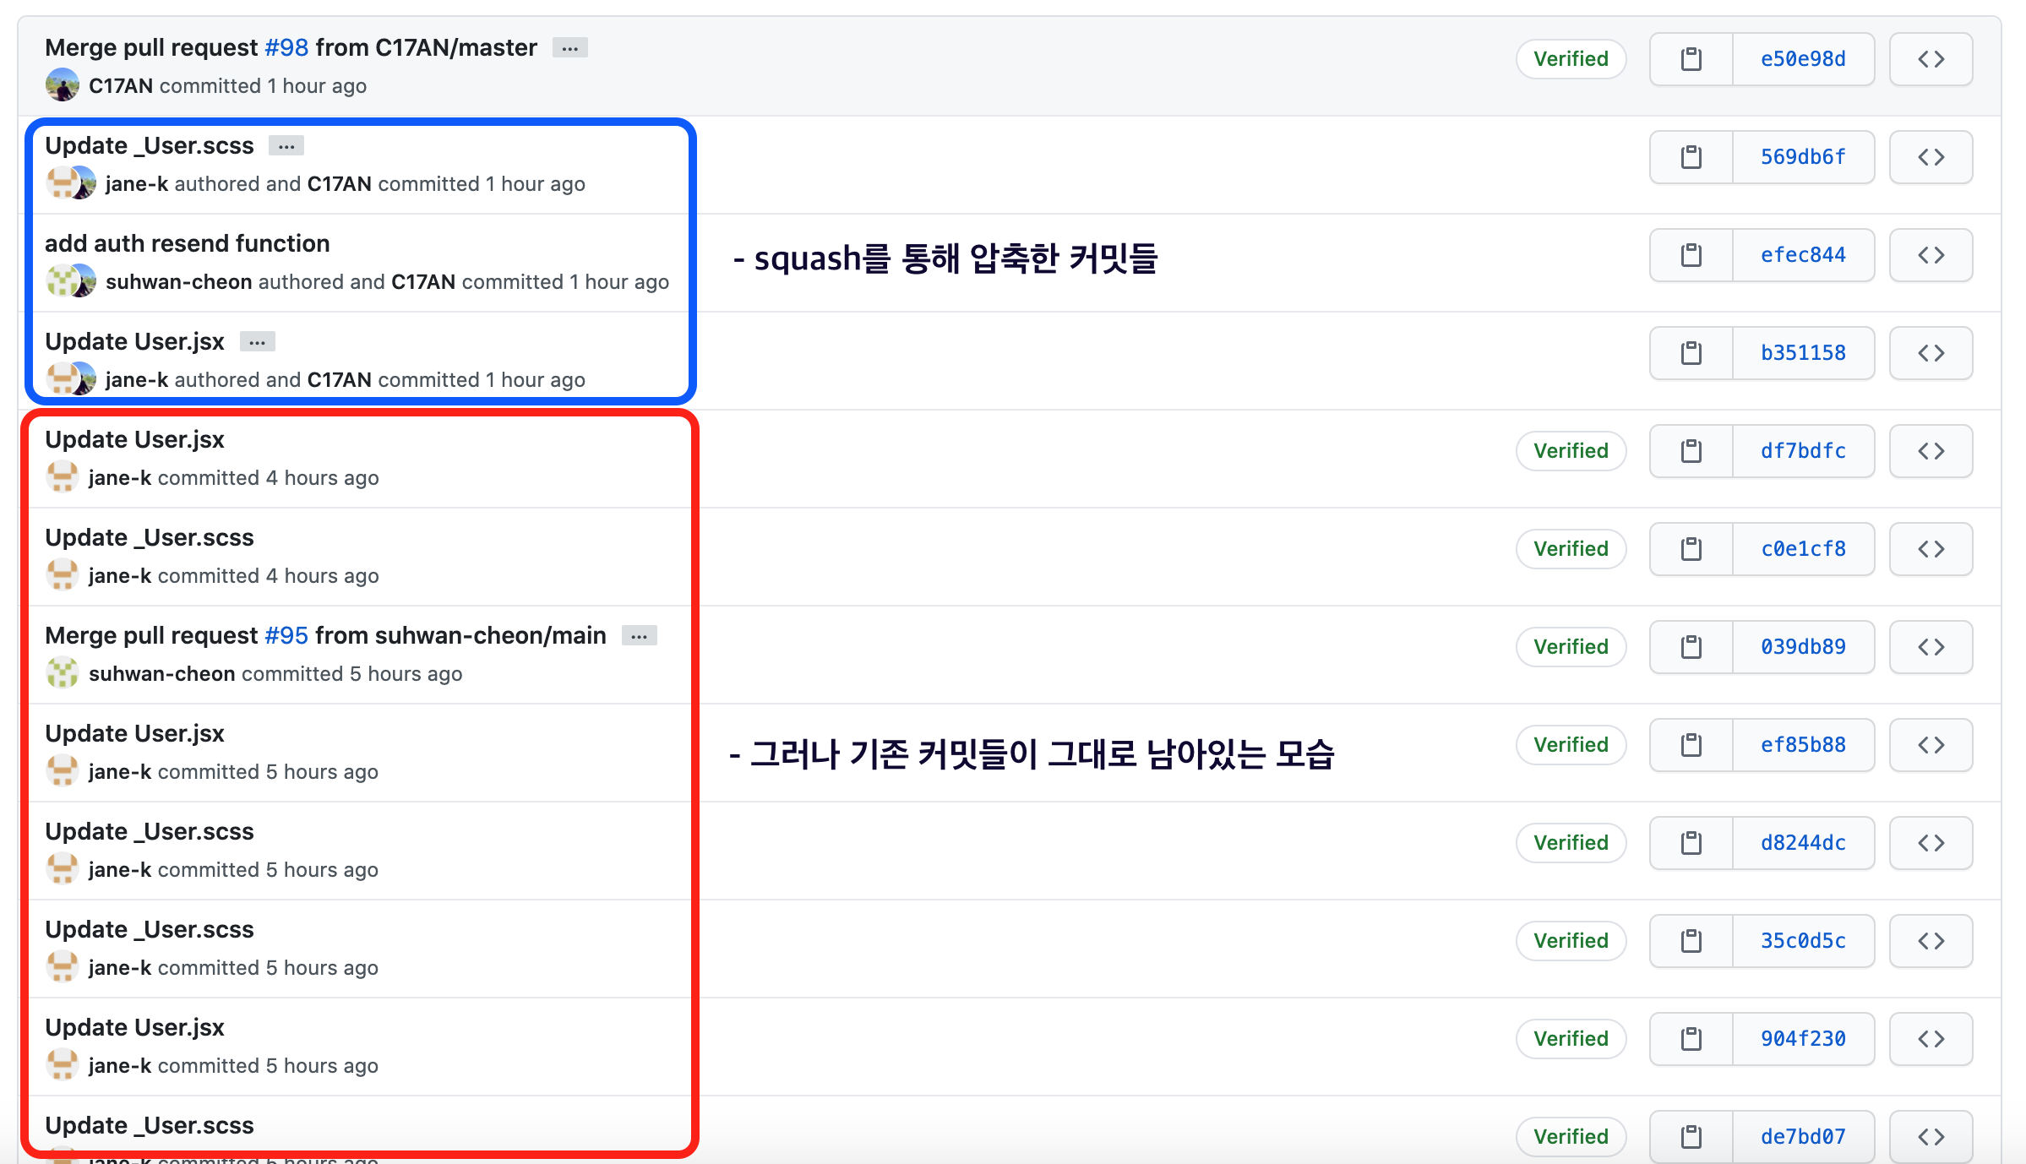Copy full SHA for commit 039db89
Screen dimensions: 2026x1164
[1691, 647]
